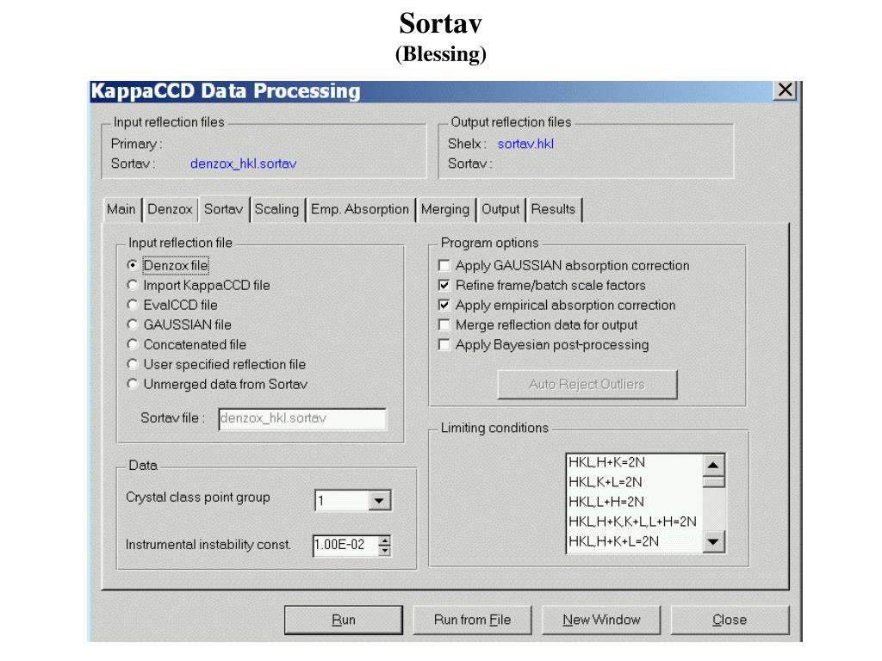Select EvalCCD file as input
The width and height of the screenshot is (882, 661).
(133, 305)
